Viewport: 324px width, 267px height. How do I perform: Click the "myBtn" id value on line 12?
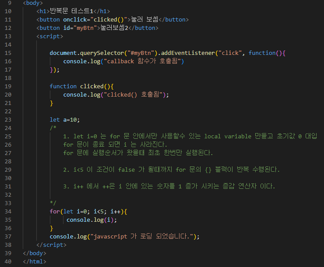point(87,28)
